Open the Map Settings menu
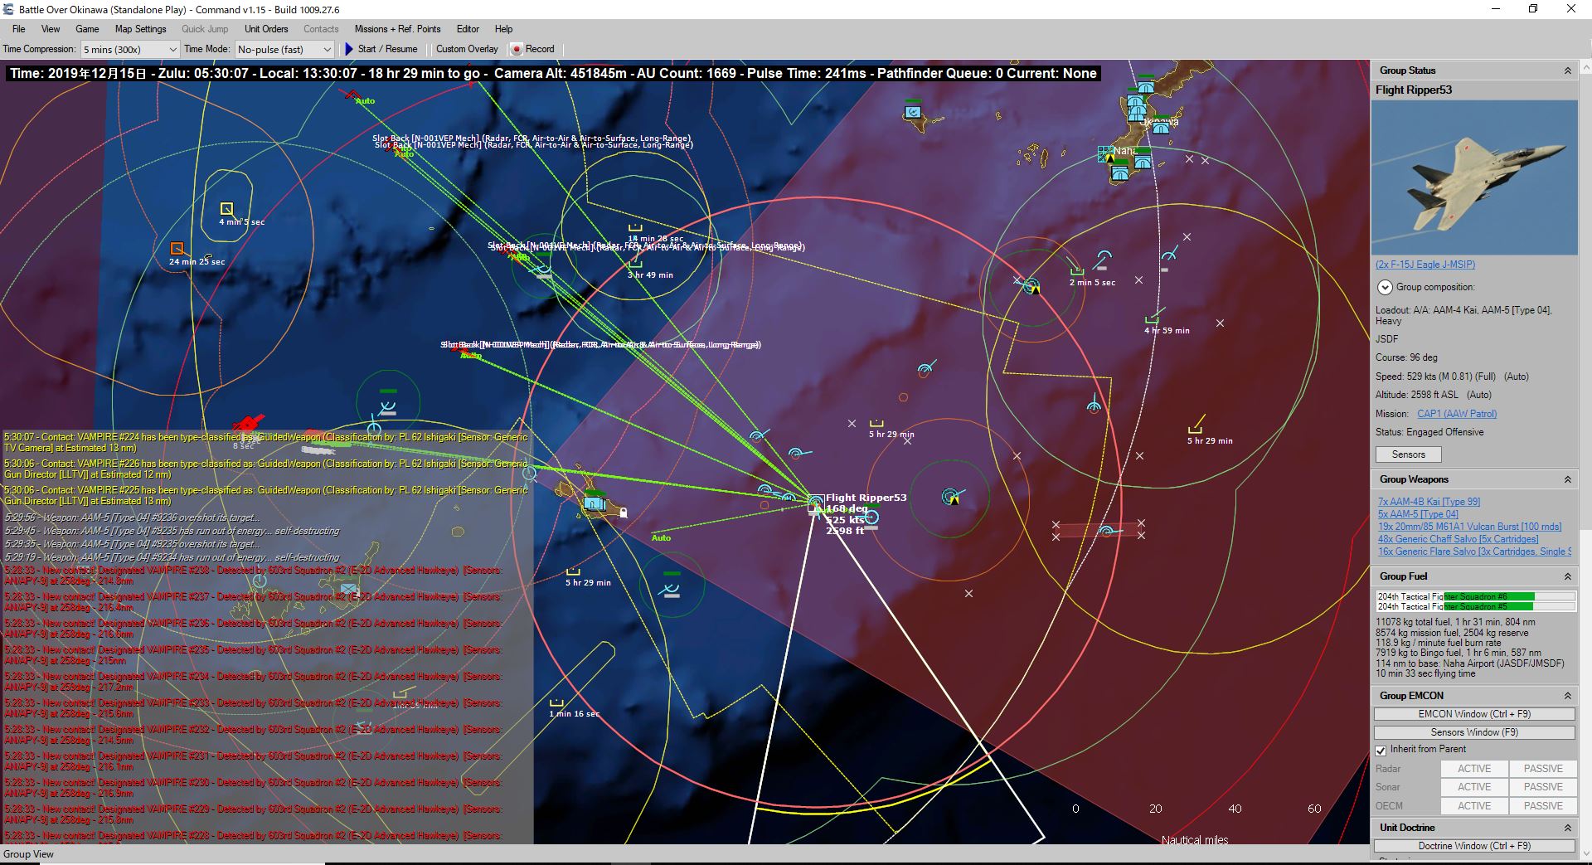The width and height of the screenshot is (1592, 865). (x=140, y=29)
